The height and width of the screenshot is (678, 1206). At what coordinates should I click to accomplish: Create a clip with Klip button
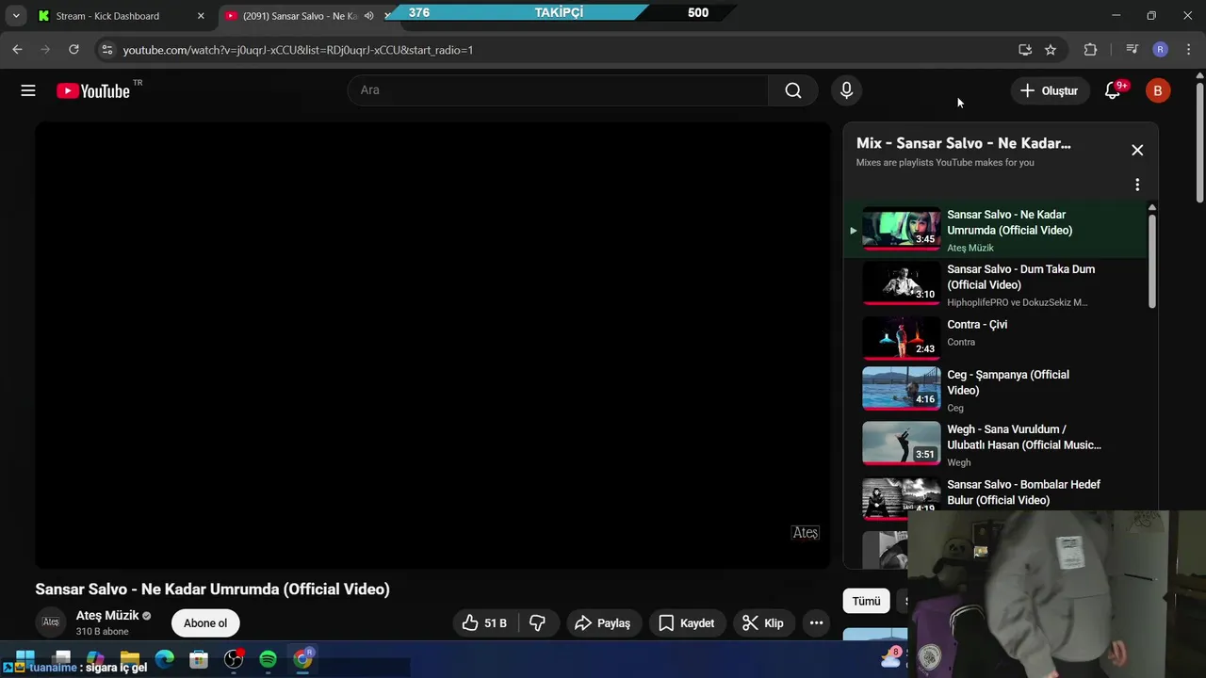coord(763,623)
